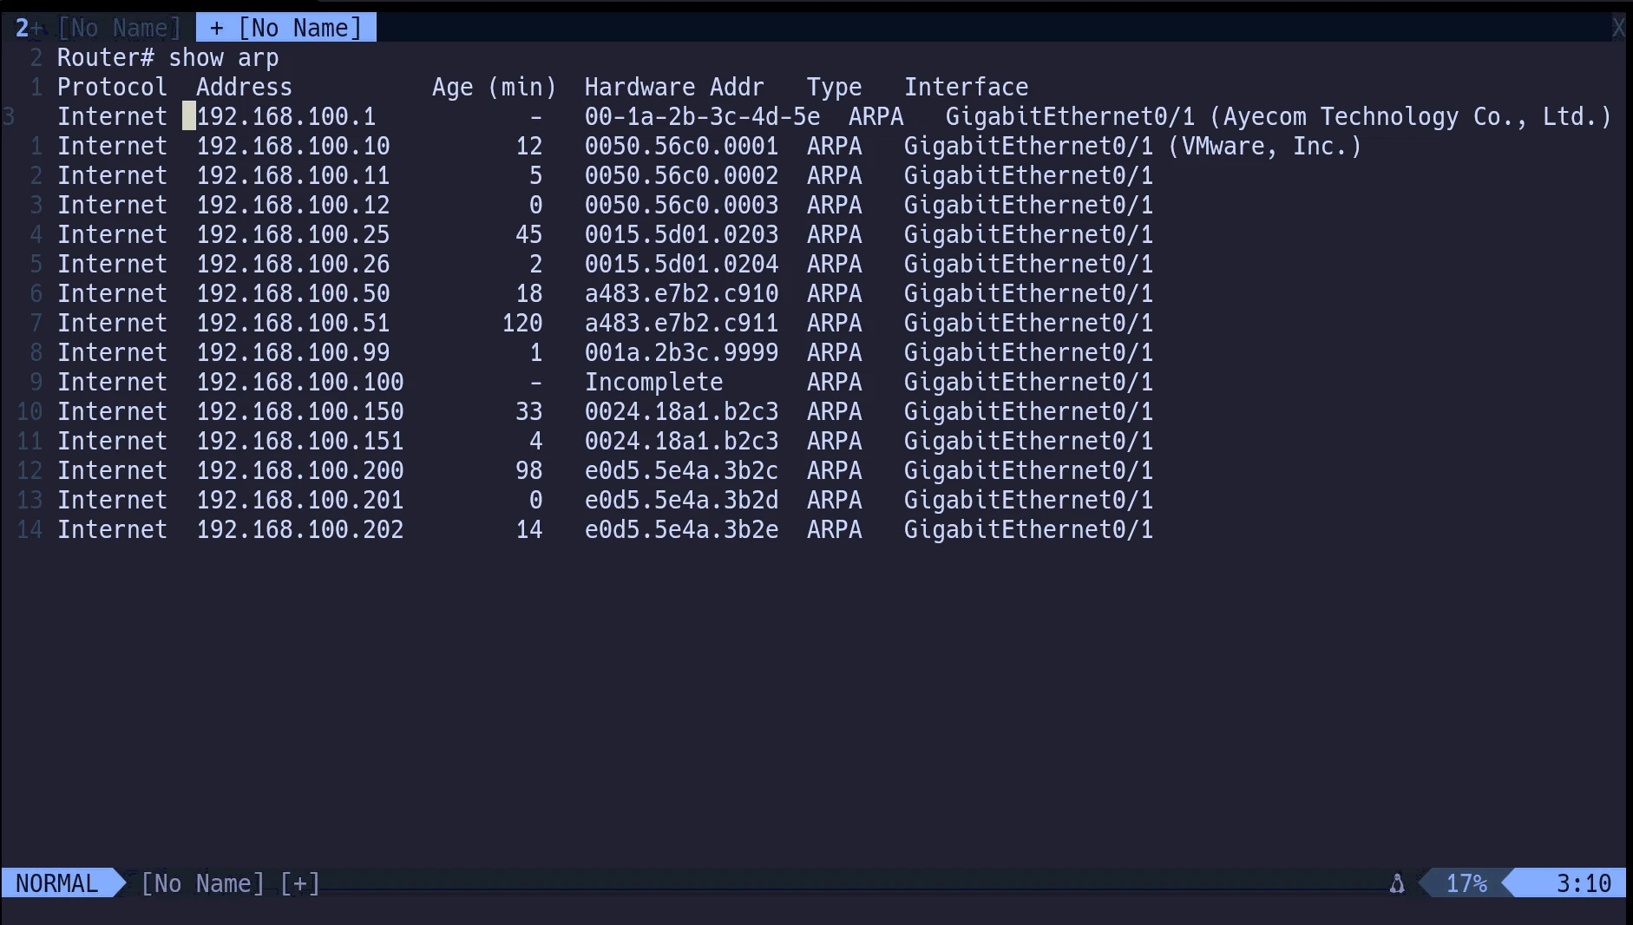Click the Age (min) column header
1633x925 pixels.
coord(495,88)
